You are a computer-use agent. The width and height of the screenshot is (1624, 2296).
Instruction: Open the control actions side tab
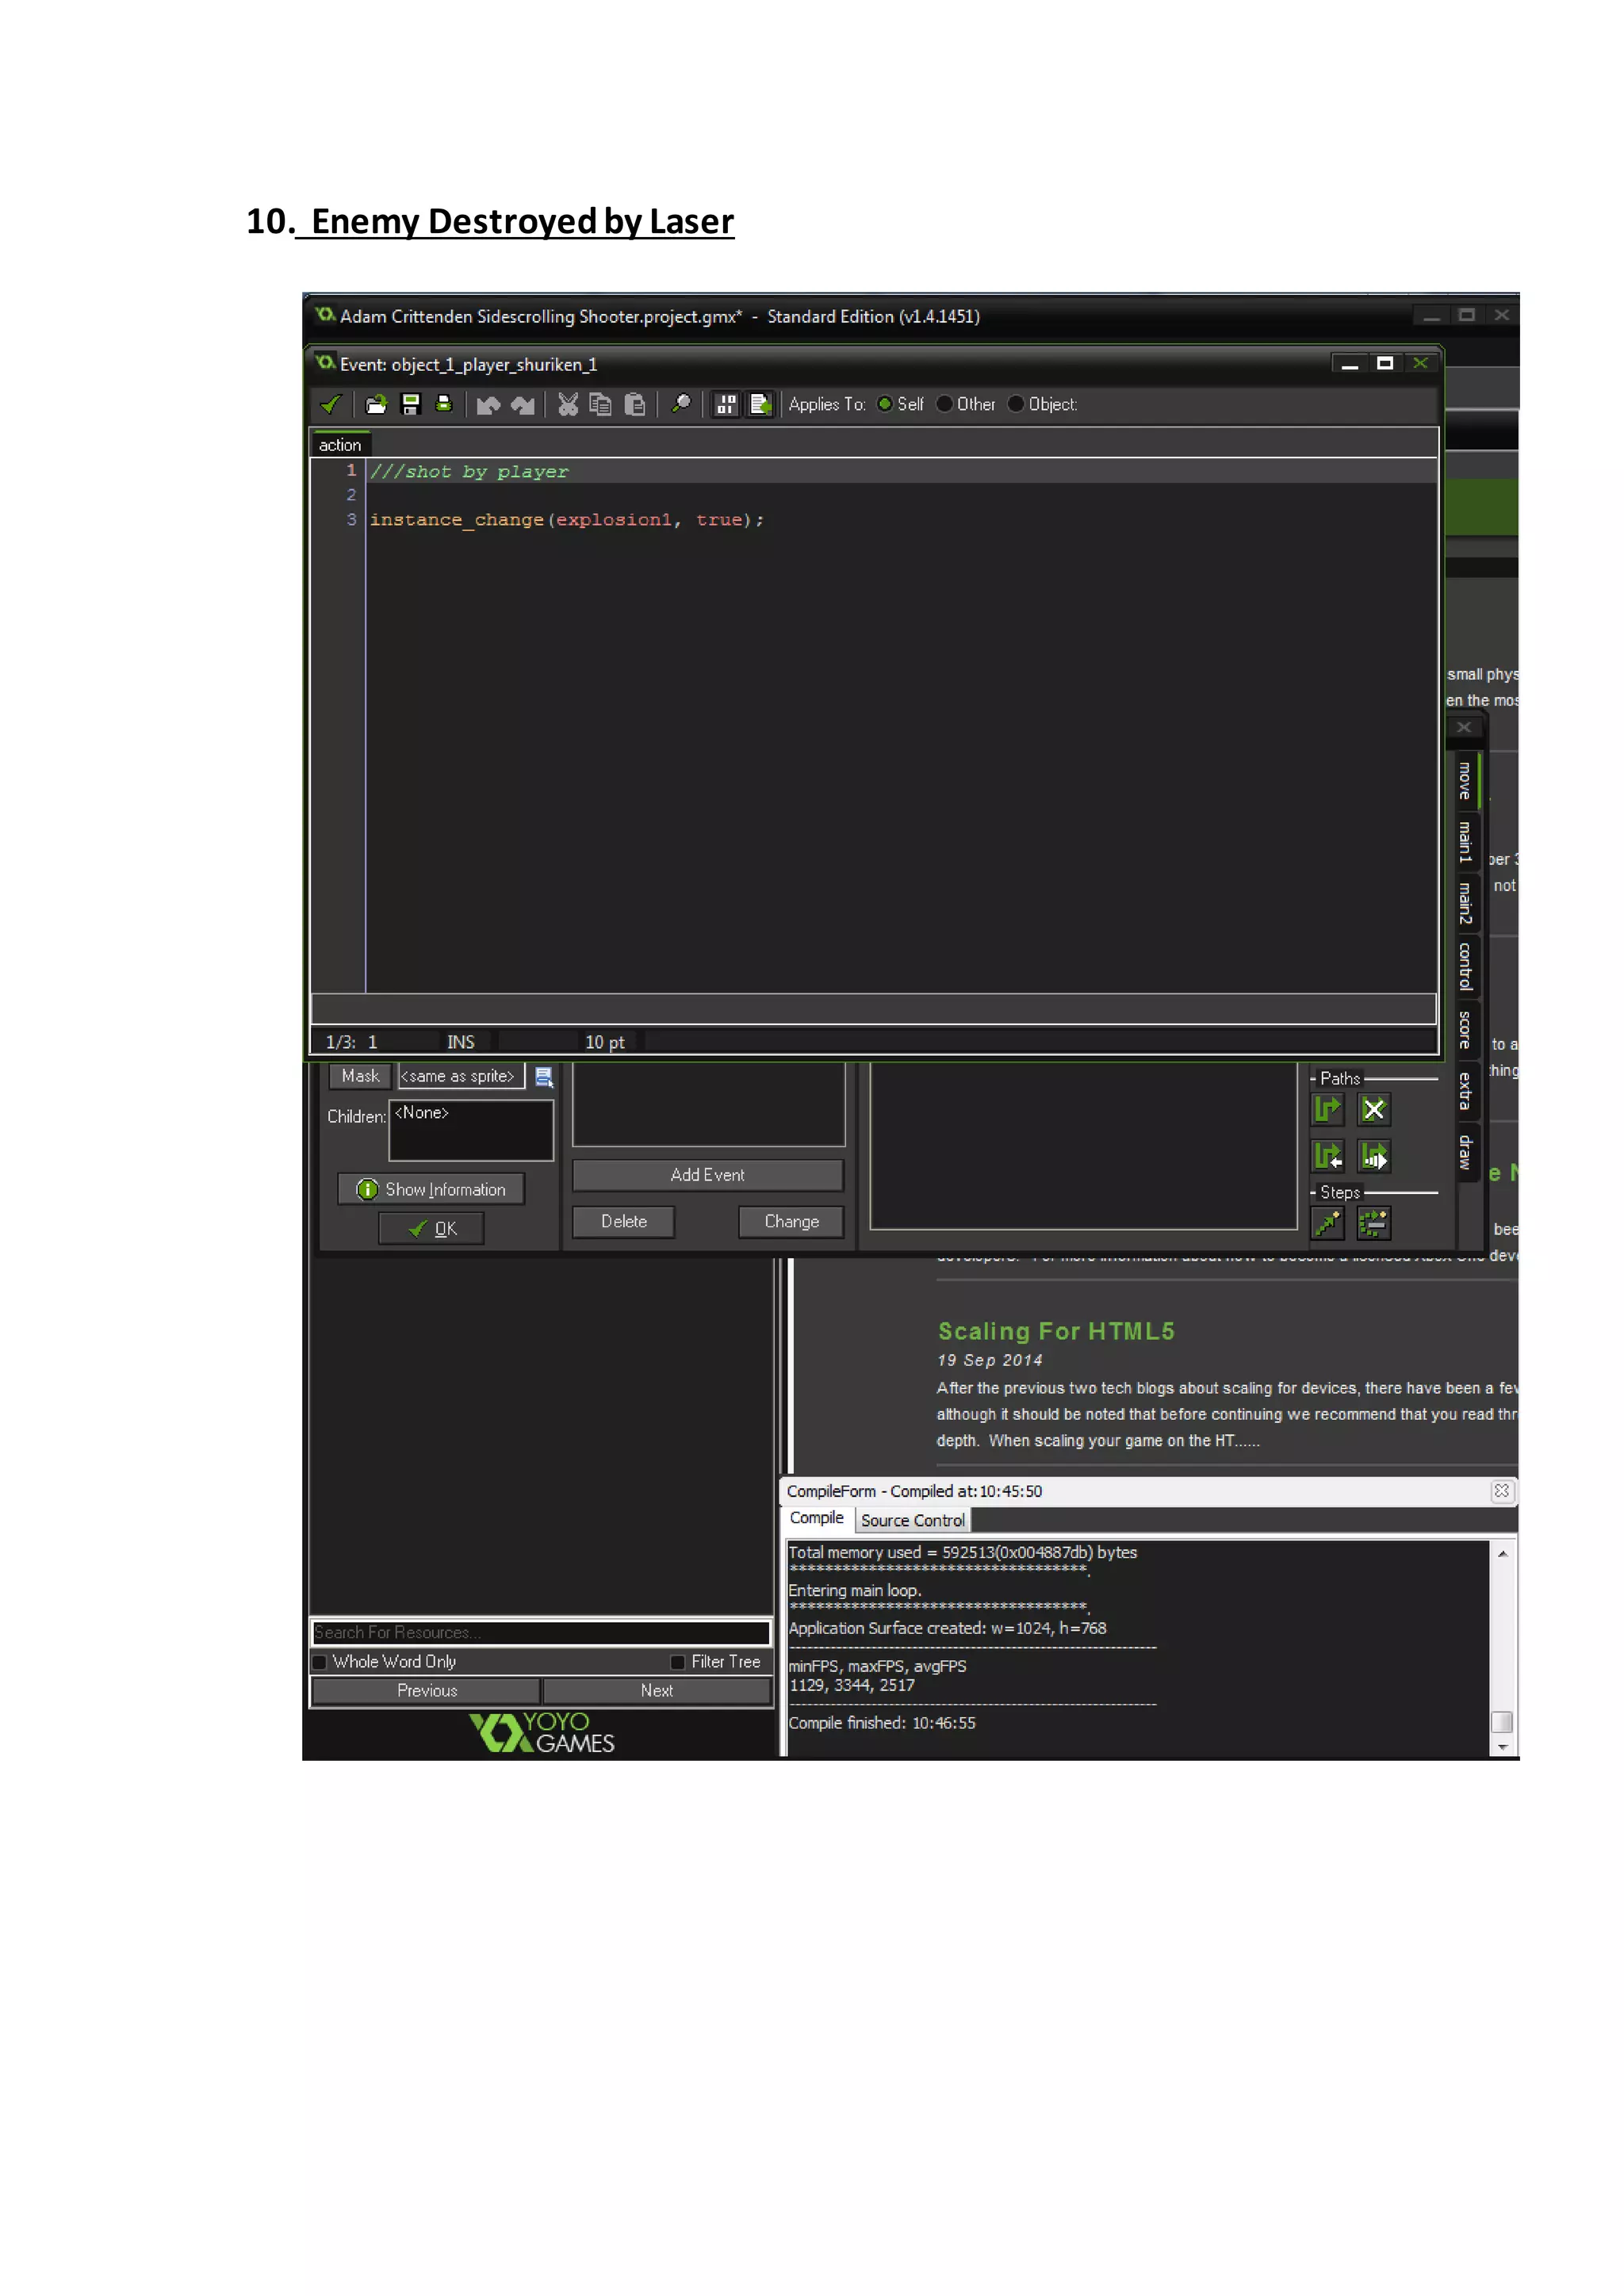point(1464,966)
